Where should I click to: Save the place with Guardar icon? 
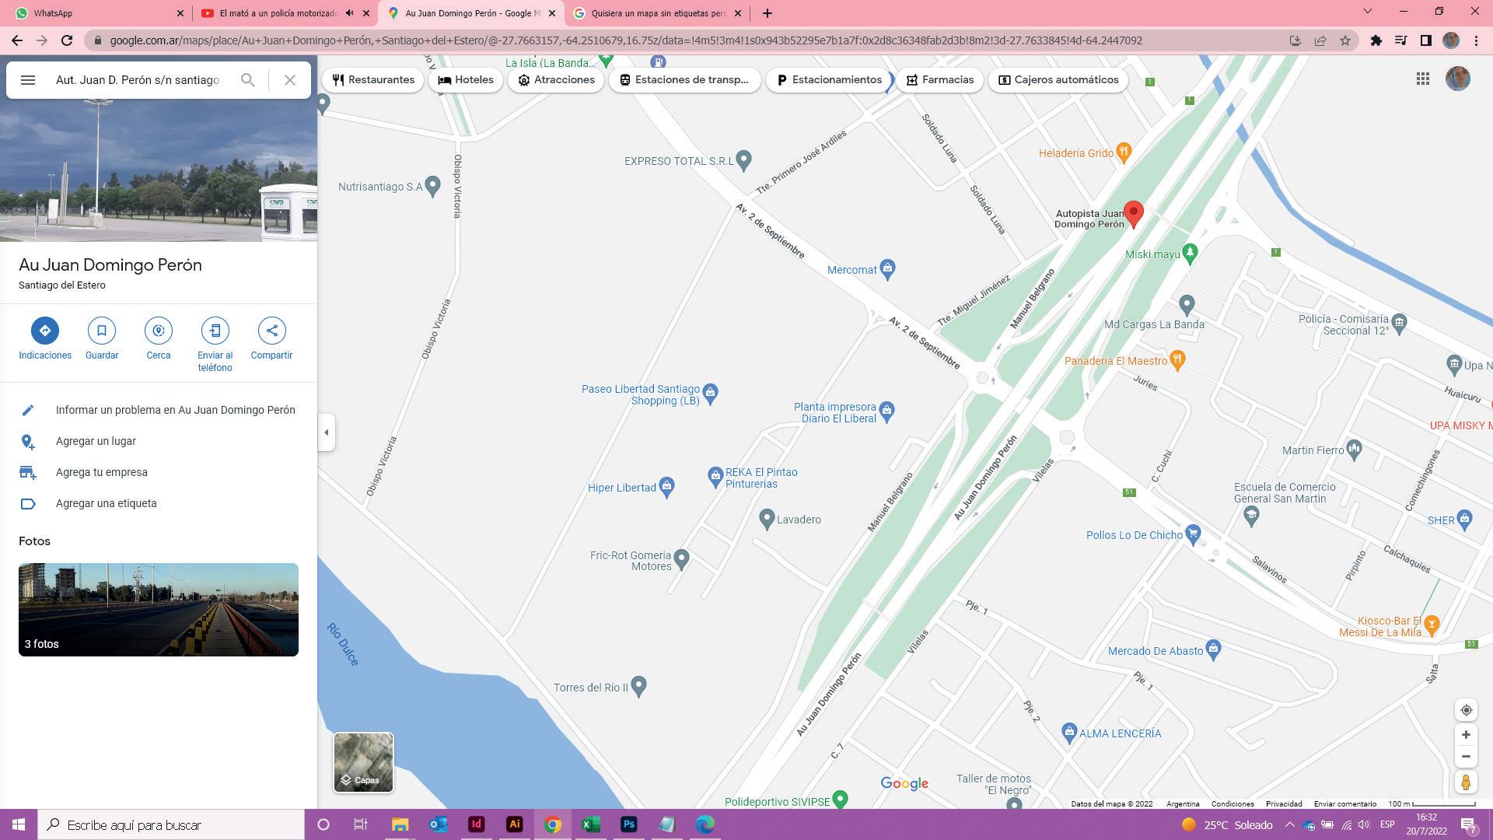pyautogui.click(x=102, y=331)
